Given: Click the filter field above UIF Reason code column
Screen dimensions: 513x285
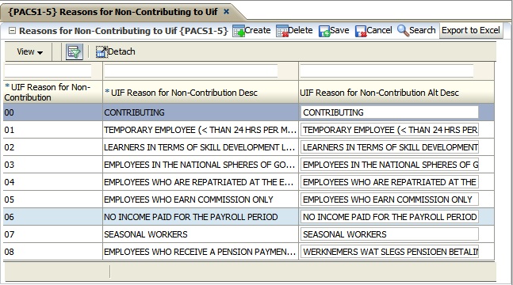Looking at the screenshot, I should 48,71.
